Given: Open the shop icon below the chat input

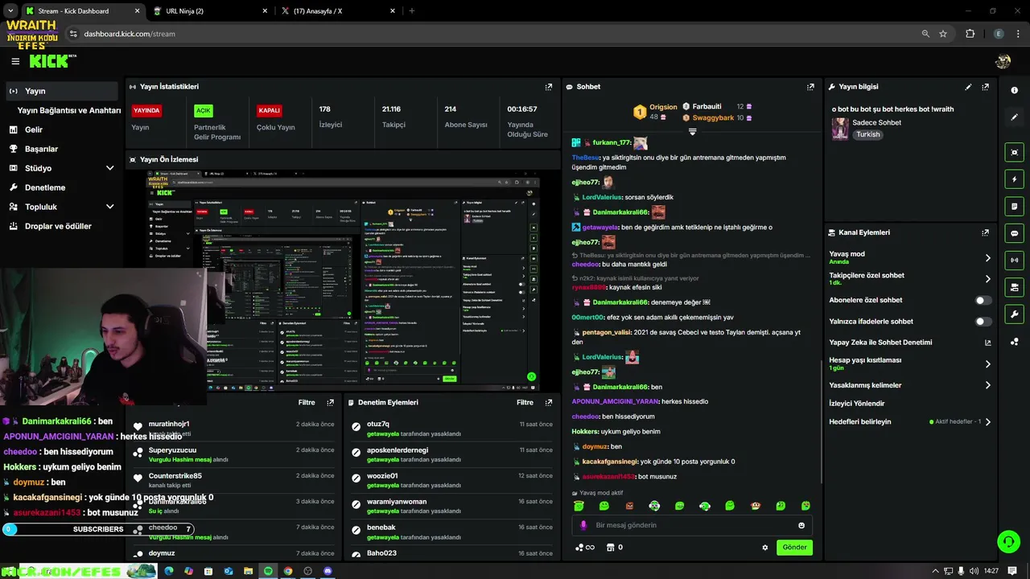Looking at the screenshot, I should coord(610,548).
